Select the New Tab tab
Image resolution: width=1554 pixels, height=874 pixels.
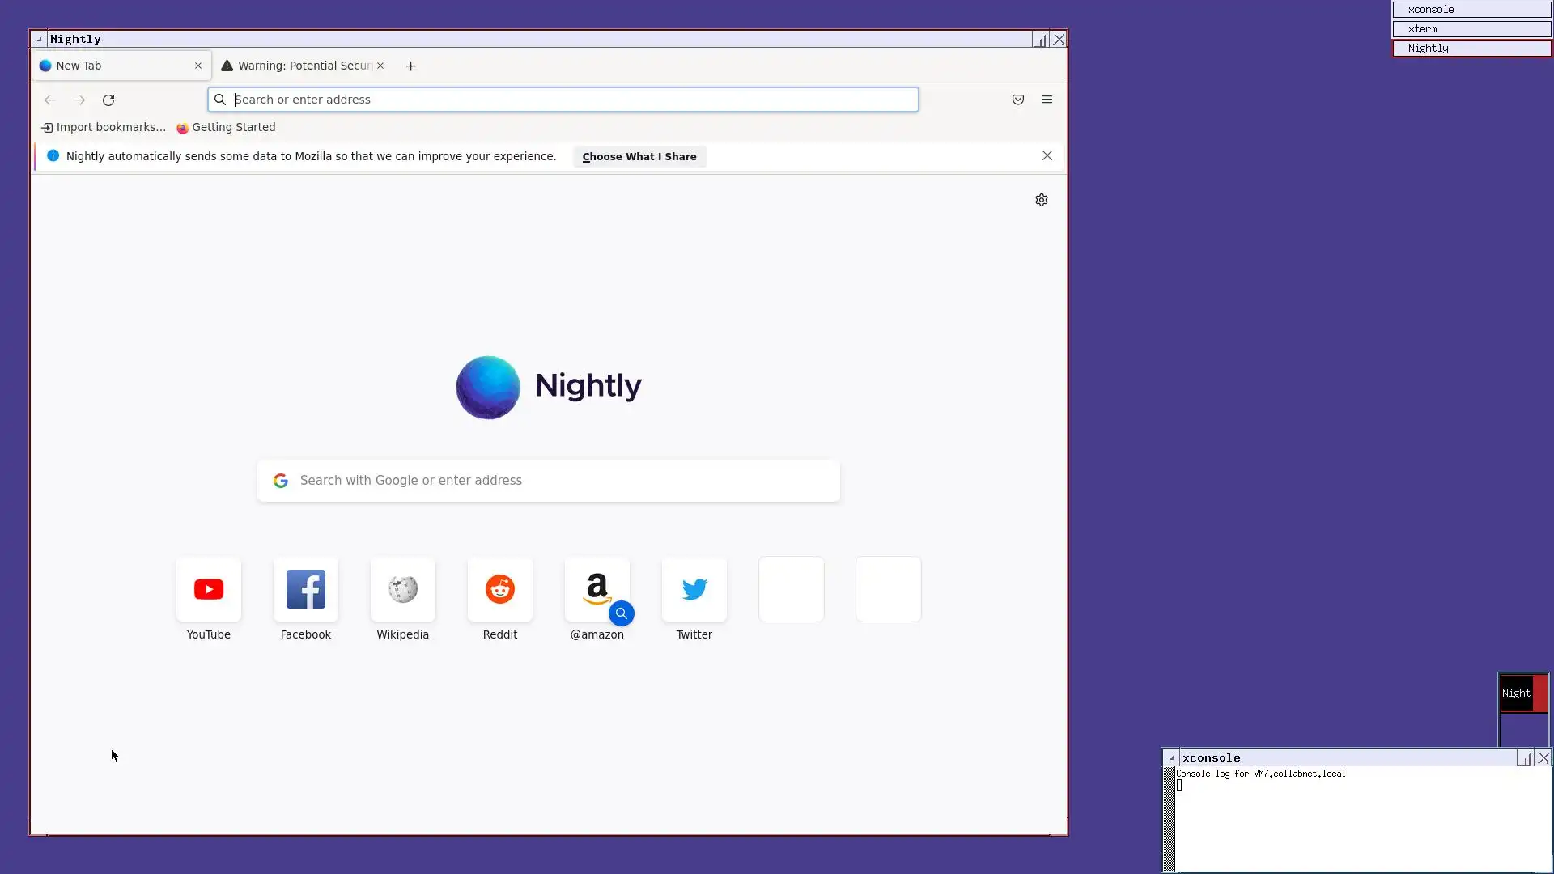[113, 66]
